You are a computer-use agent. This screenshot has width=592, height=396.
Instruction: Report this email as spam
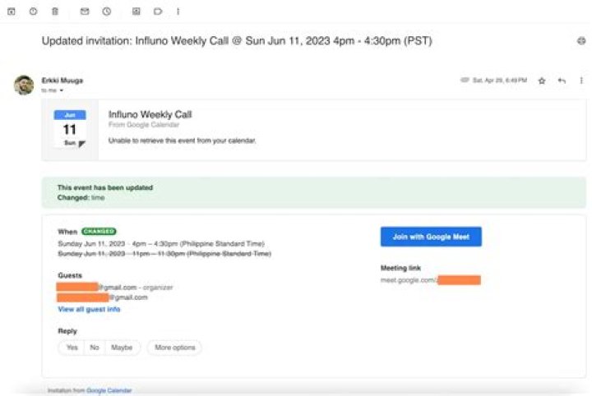click(x=33, y=12)
